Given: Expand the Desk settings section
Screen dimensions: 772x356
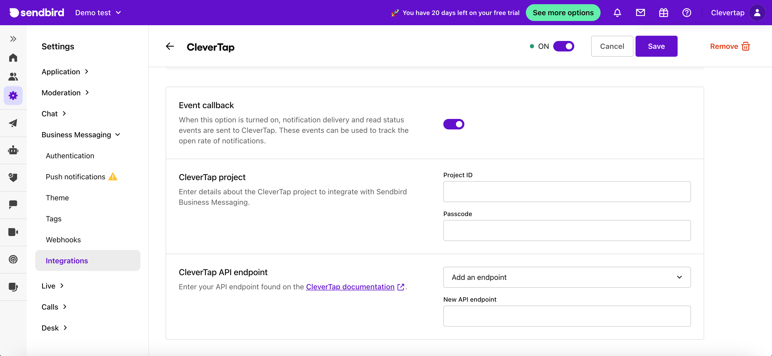Looking at the screenshot, I should [x=54, y=328].
